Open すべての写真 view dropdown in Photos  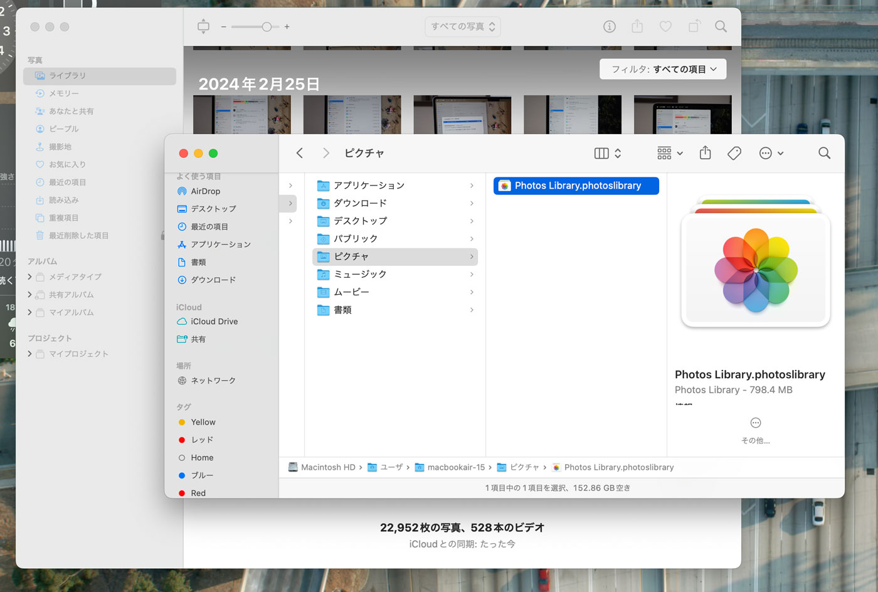coord(463,26)
